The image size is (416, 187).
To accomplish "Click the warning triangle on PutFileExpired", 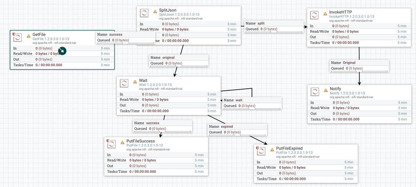I will 272,150.
